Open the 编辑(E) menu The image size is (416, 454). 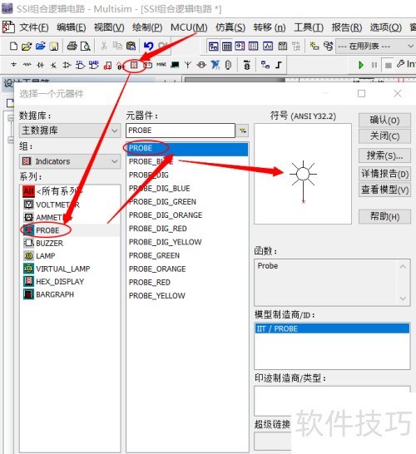[x=72, y=27]
